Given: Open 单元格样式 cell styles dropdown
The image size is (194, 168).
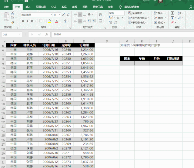Looking at the screenshot, I should (x=137, y=22).
